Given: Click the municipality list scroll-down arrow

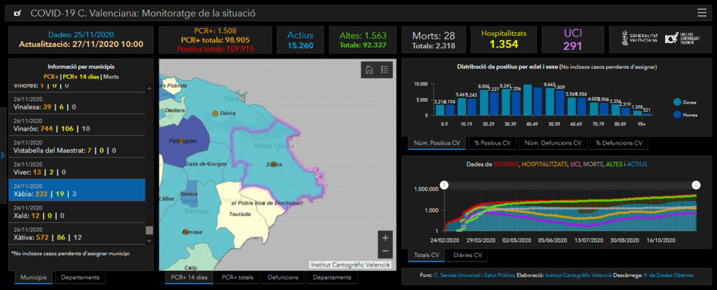Looking at the screenshot, I should tap(149, 240).
